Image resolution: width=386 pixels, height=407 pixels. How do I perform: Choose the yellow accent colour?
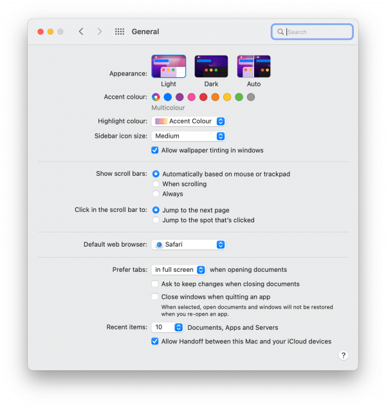click(x=227, y=97)
